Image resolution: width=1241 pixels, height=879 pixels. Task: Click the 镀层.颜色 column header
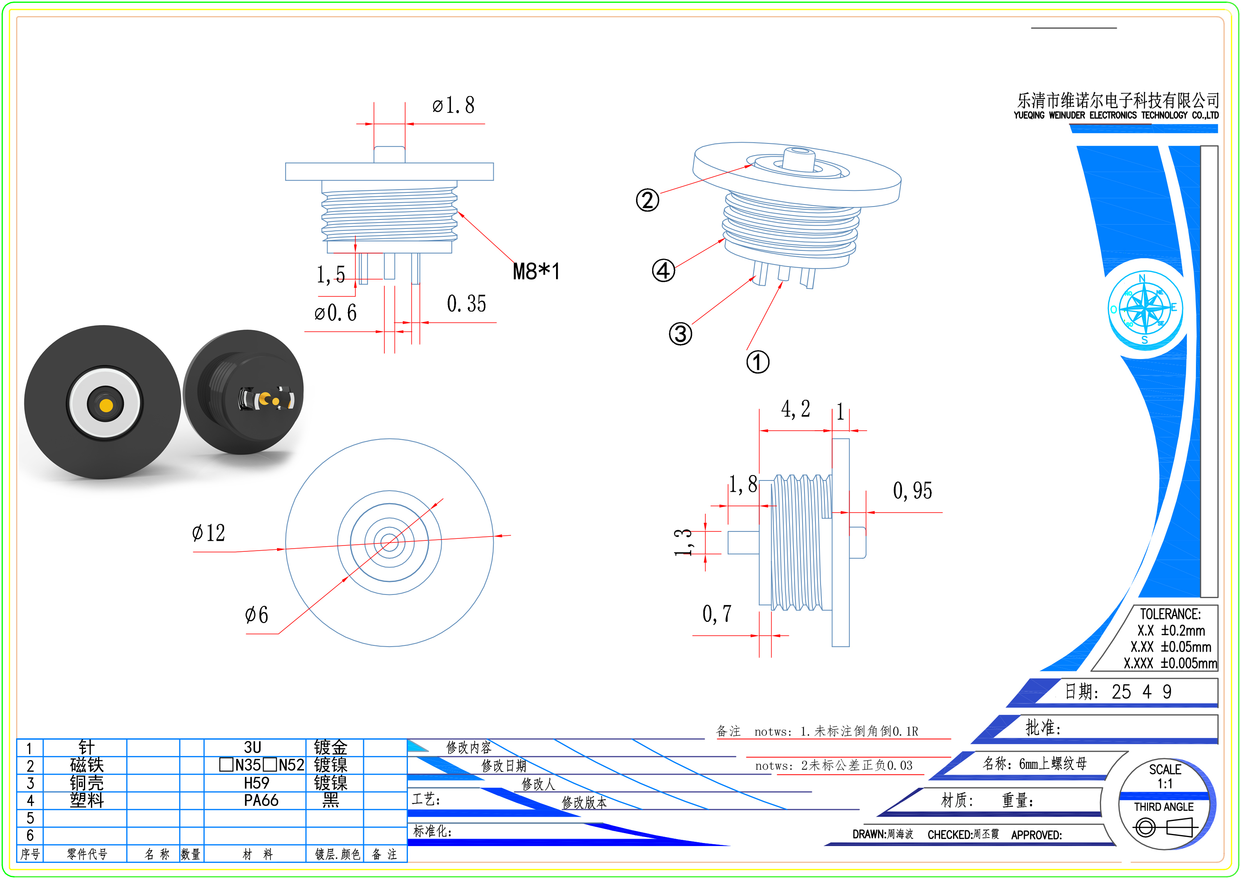click(x=335, y=854)
